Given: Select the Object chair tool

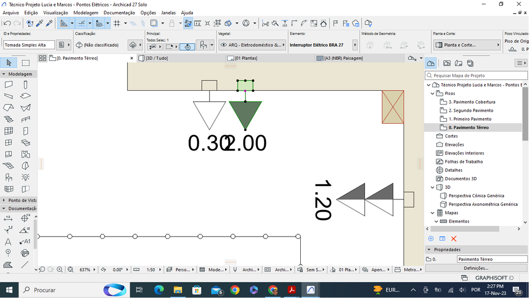Looking at the screenshot, I should 8,178.
